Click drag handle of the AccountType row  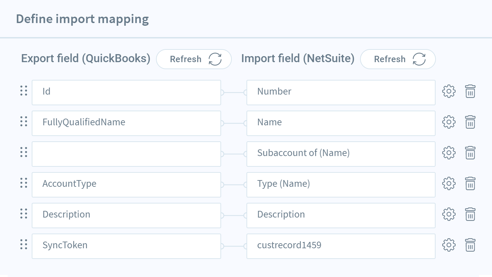[24, 183]
